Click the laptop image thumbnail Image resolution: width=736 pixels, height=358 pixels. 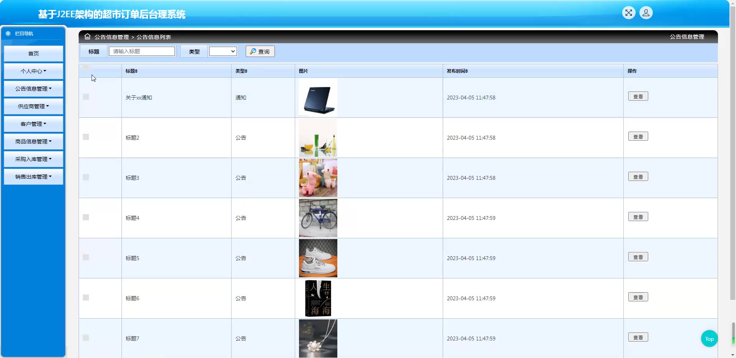point(318,98)
